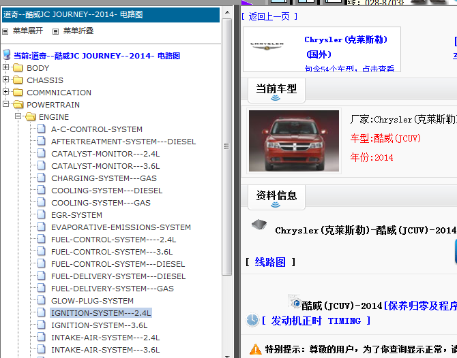The height and width of the screenshot is (358, 457).
Task: Expand all menus via 菜单展开
Action: point(28,31)
